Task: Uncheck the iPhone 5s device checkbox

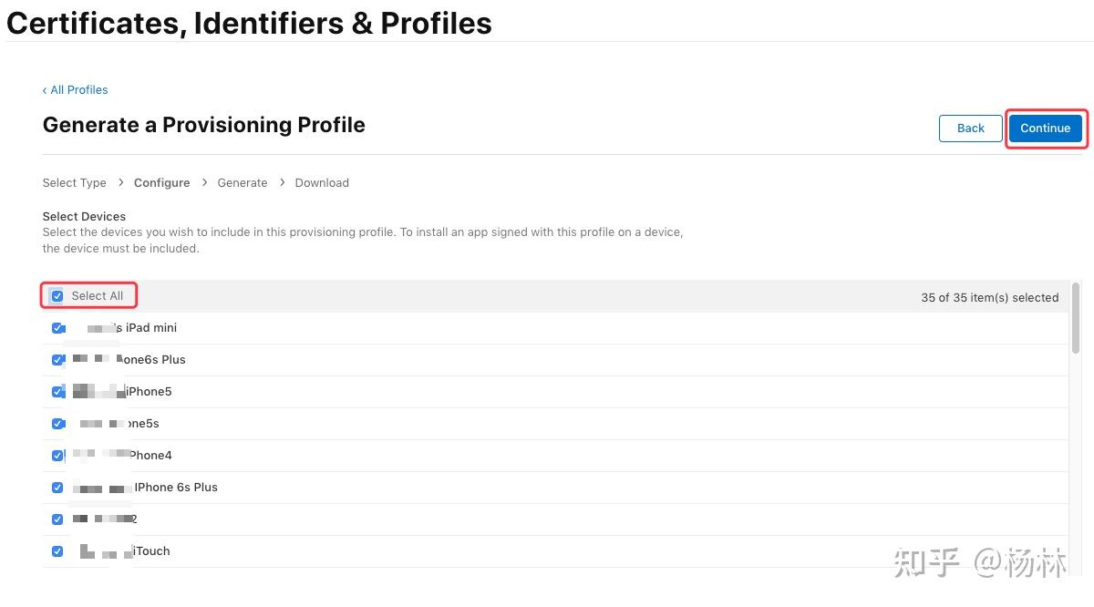Action: pos(57,424)
